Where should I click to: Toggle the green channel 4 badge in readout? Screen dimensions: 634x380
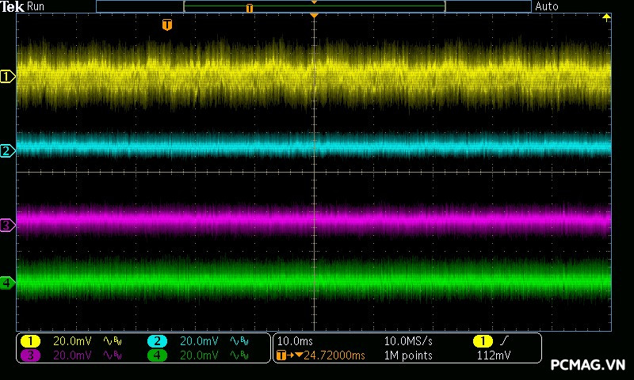[157, 355]
